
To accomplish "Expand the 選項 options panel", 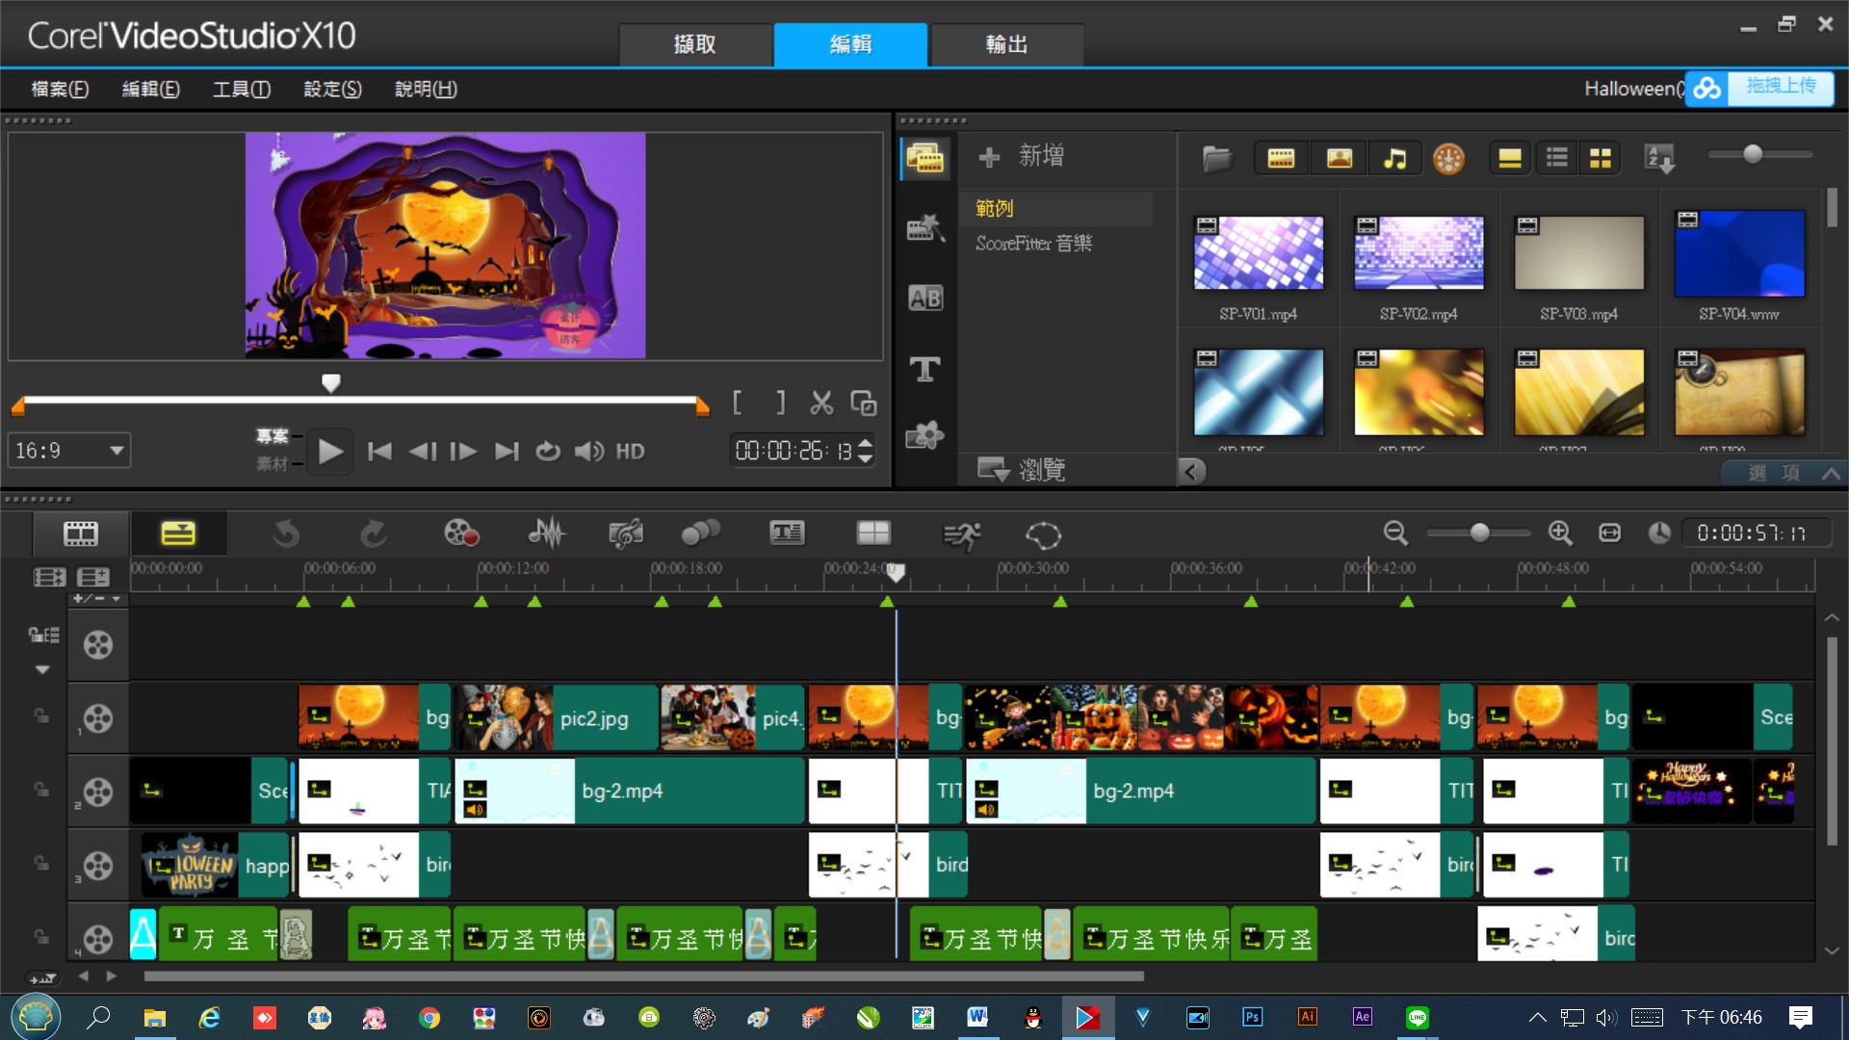I will coord(1784,473).
